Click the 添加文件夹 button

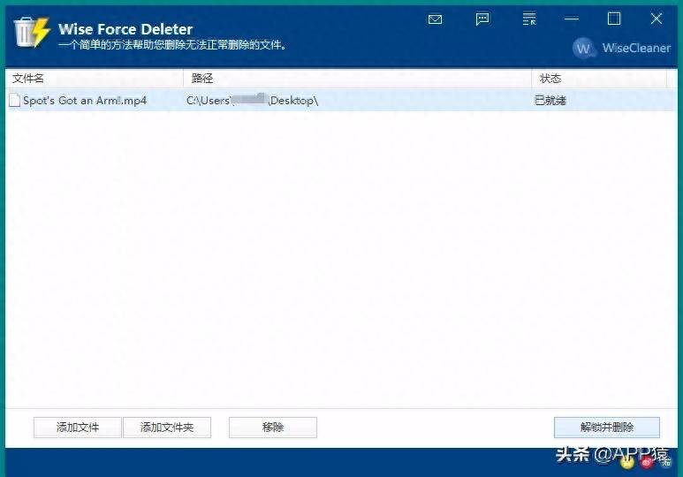pyautogui.click(x=167, y=428)
